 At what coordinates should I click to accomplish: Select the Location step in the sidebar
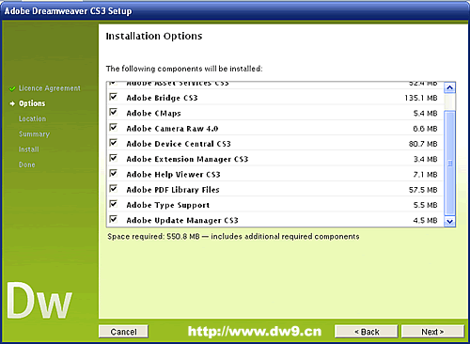tap(32, 118)
